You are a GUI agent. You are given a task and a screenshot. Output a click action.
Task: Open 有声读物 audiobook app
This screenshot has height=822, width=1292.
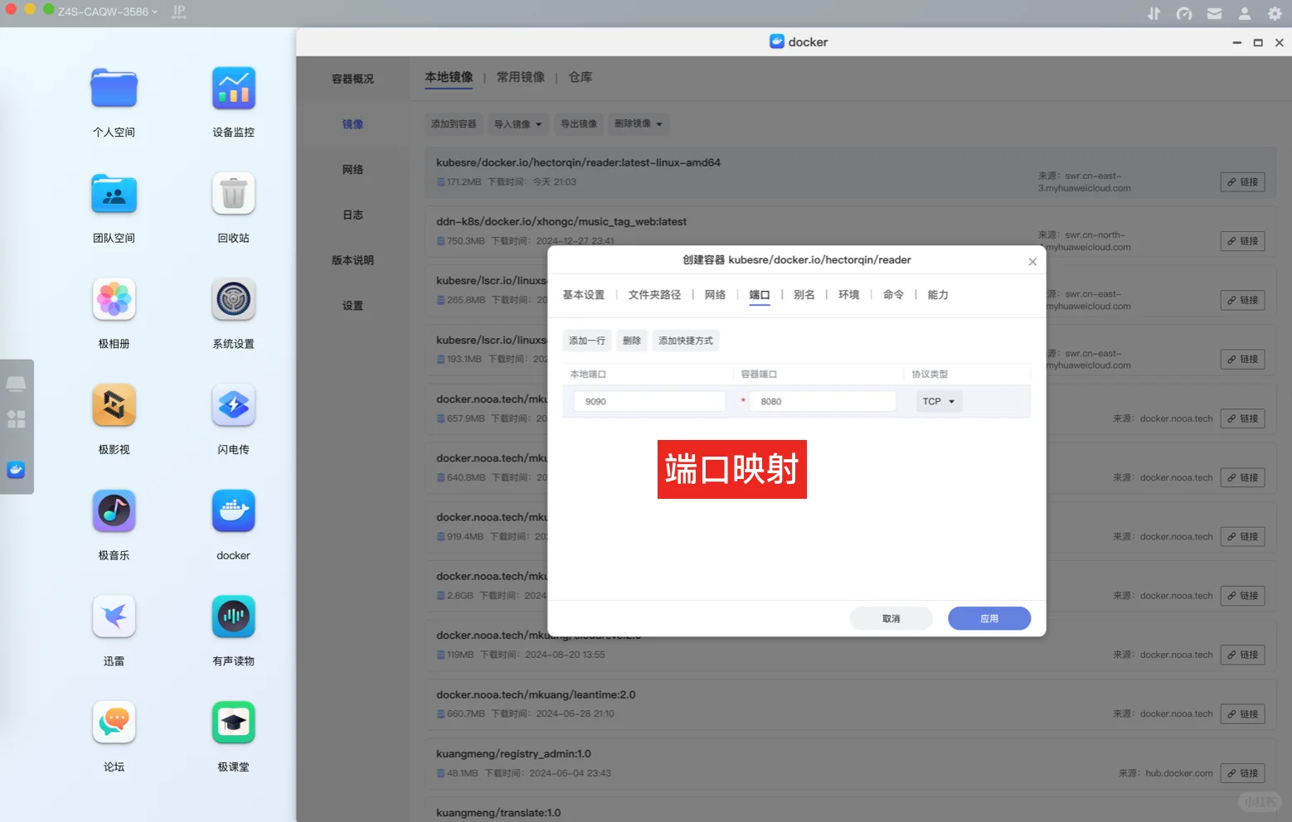[233, 617]
